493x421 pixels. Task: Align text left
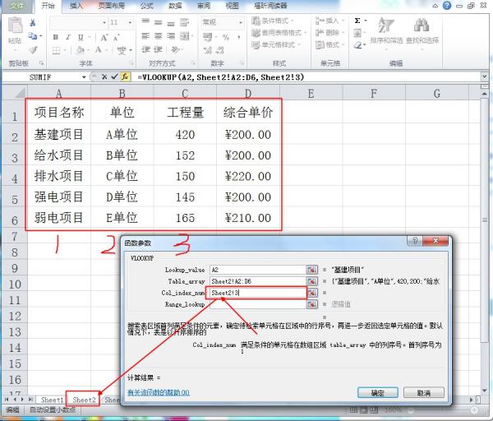(145, 36)
